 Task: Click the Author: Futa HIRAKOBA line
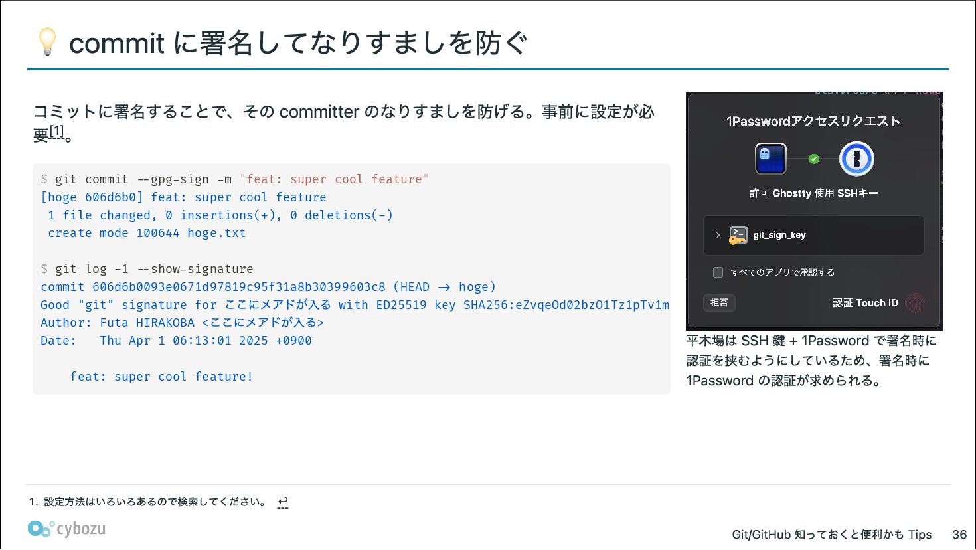(x=182, y=323)
